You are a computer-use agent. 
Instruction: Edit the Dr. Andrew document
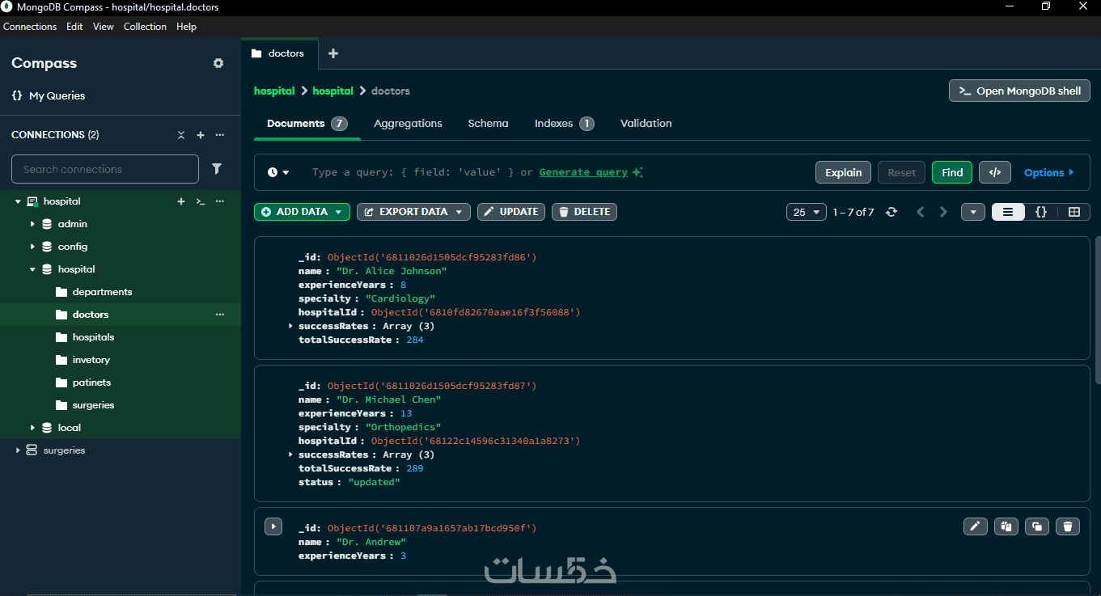click(976, 526)
